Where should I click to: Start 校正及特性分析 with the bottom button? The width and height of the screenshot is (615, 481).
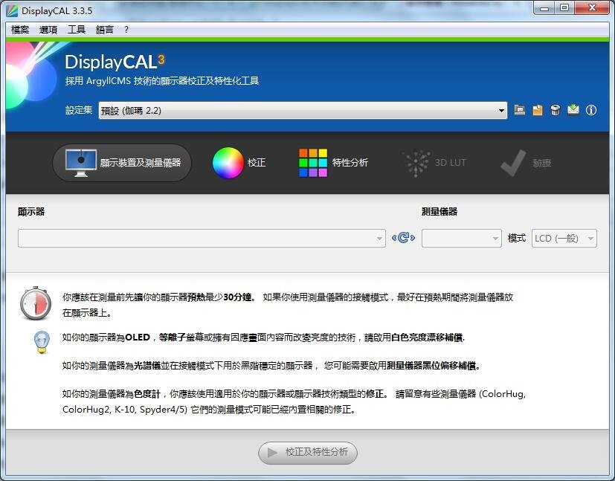[x=308, y=453]
